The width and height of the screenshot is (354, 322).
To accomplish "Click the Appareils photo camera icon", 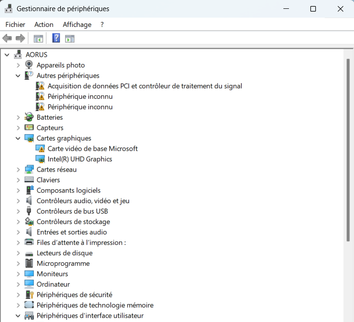I will (x=29, y=65).
